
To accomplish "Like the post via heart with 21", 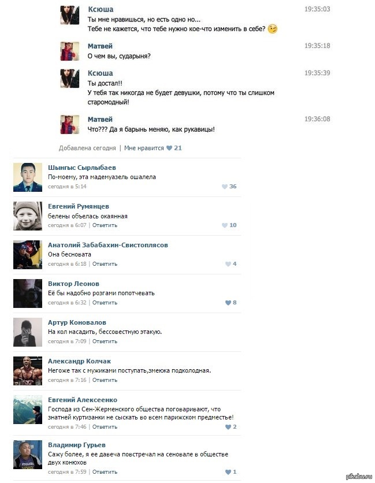I will [169, 148].
